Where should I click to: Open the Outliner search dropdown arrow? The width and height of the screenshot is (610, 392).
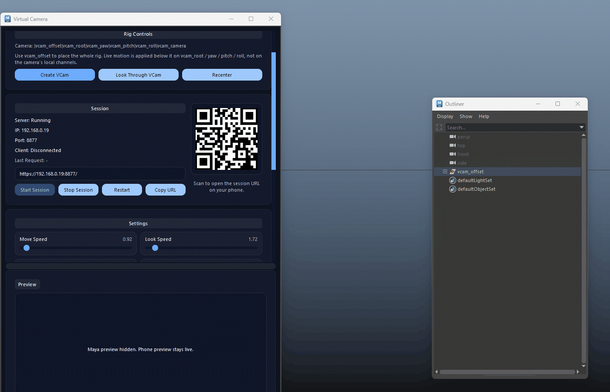coord(582,127)
